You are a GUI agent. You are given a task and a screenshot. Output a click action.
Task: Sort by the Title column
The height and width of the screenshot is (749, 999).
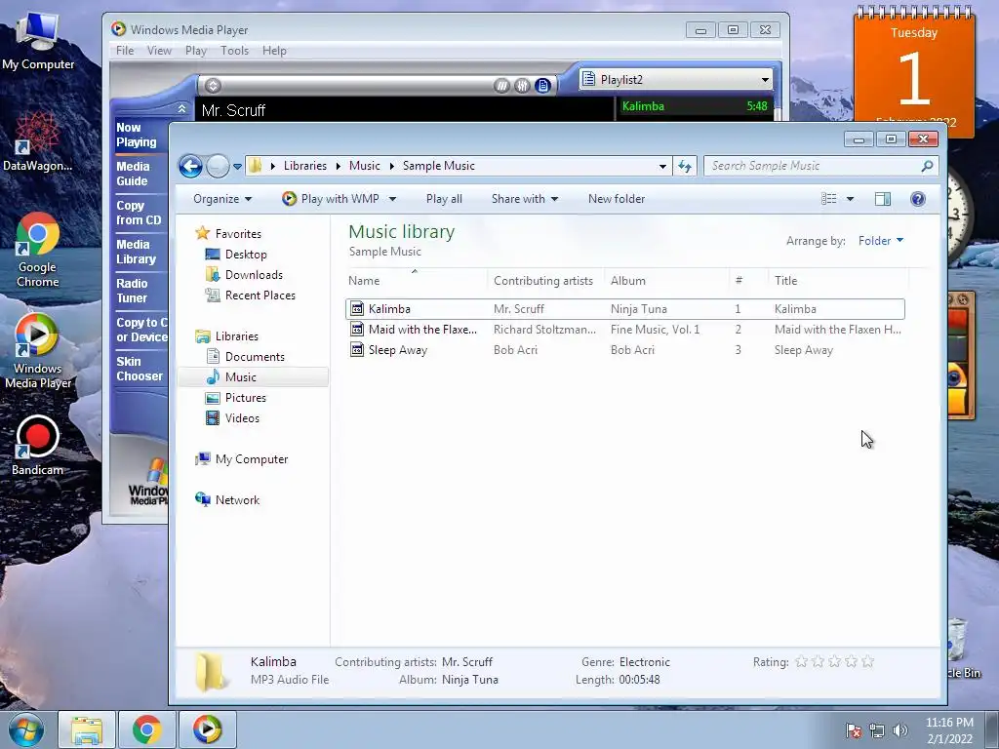click(838, 280)
